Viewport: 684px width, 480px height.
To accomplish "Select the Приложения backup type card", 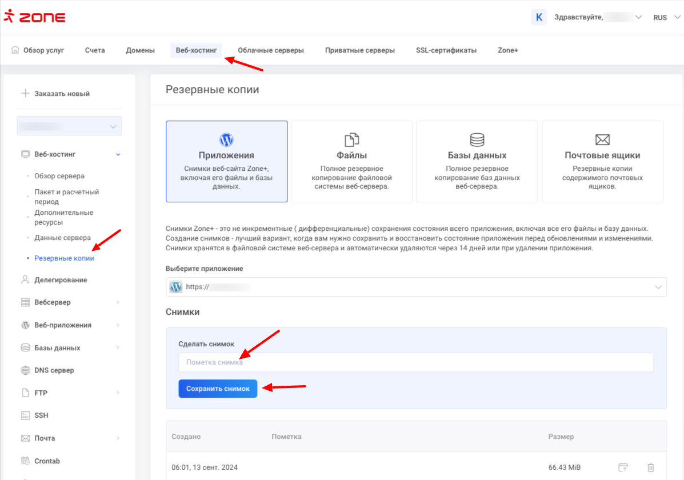I will click(x=226, y=161).
